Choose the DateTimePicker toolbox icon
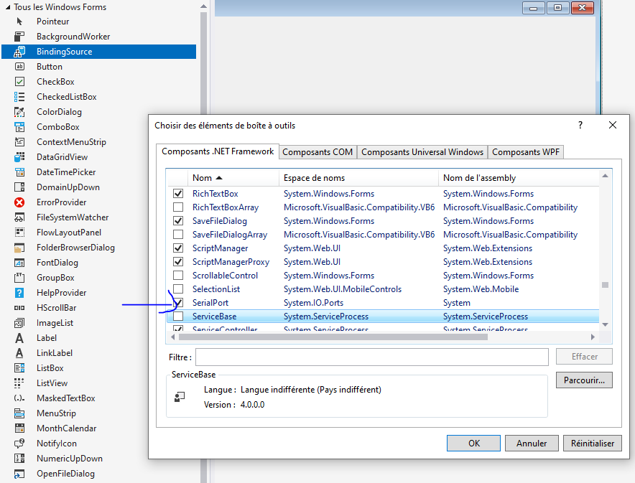This screenshot has width=635, height=483. pos(20,172)
